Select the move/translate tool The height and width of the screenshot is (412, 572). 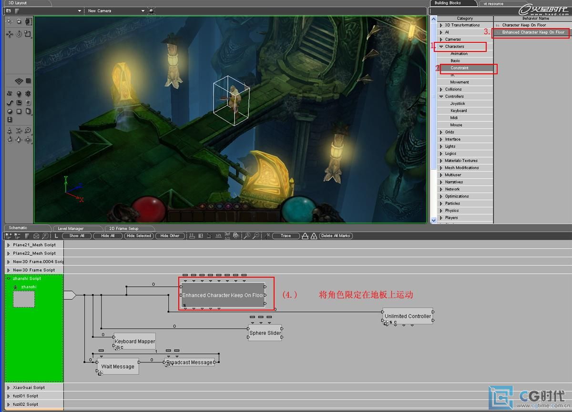pos(9,34)
